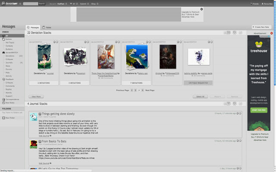The height and width of the screenshot is (172, 276).
Task: Remove the lacking stability card using its X icon
Action: [212, 42]
